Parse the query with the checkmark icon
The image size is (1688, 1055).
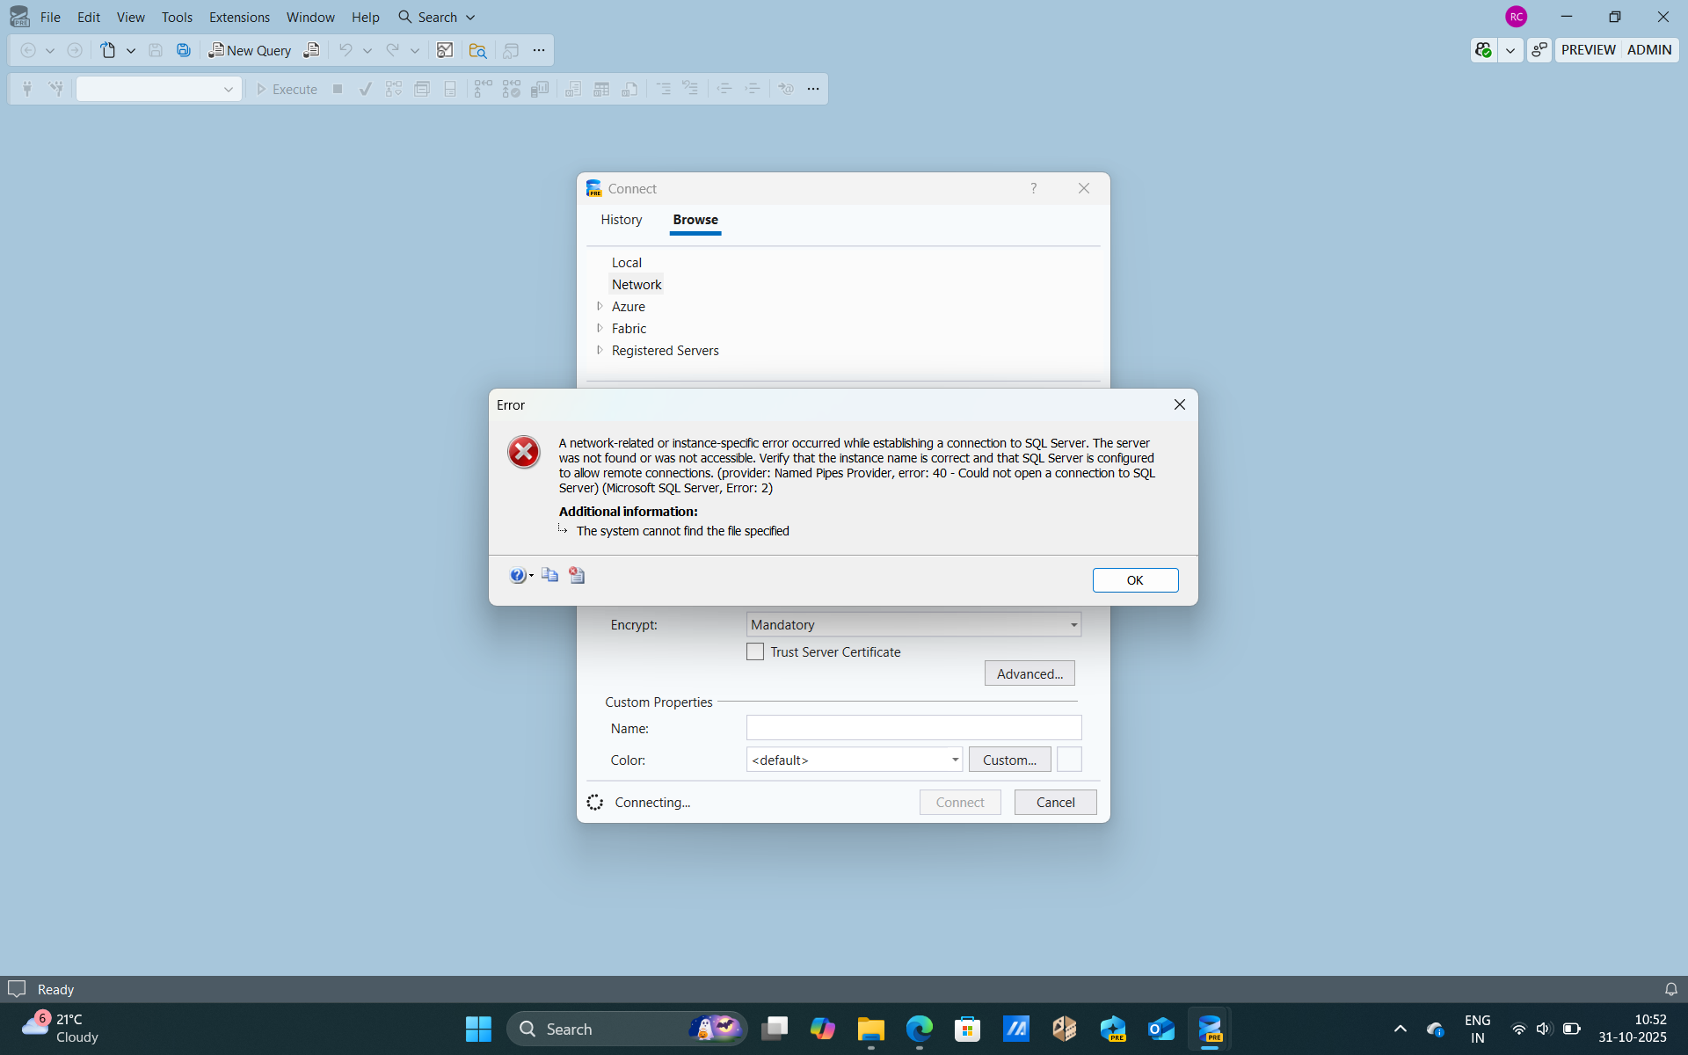click(365, 89)
